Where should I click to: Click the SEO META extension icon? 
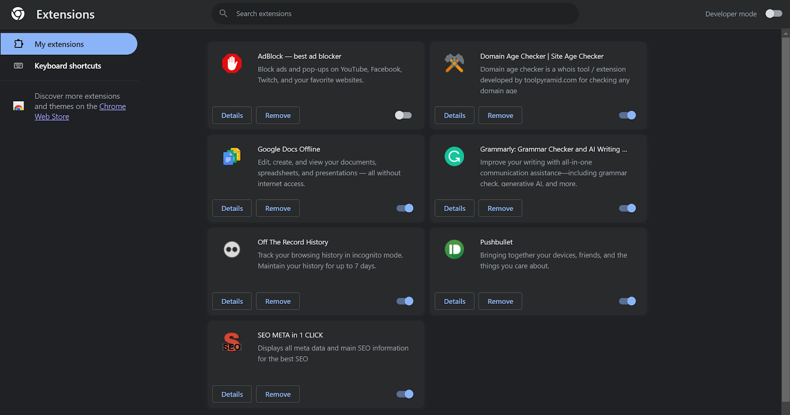[x=232, y=342]
